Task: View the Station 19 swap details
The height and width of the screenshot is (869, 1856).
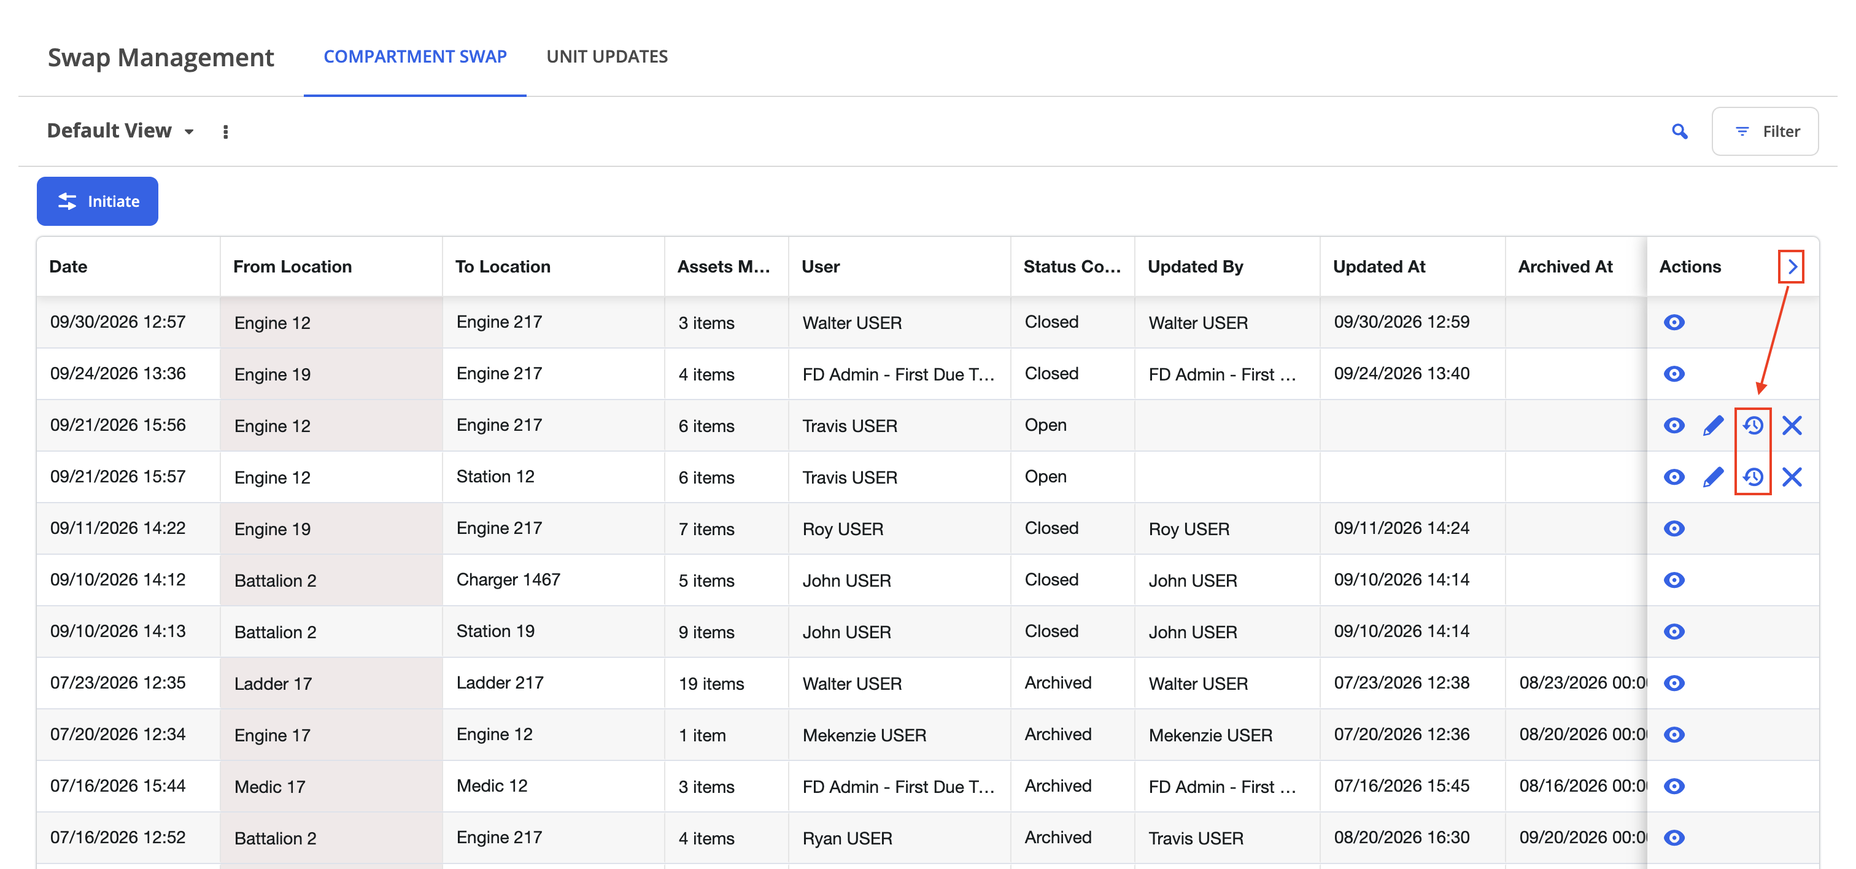Action: [x=1674, y=631]
